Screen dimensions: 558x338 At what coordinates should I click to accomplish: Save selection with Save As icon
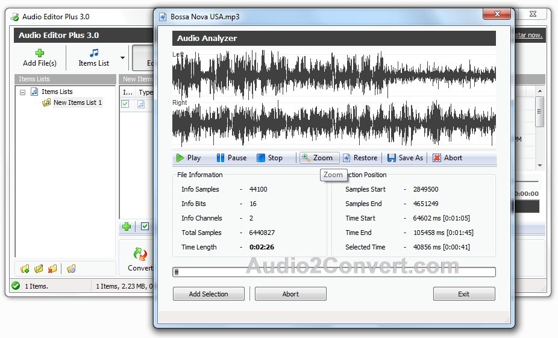coord(392,158)
